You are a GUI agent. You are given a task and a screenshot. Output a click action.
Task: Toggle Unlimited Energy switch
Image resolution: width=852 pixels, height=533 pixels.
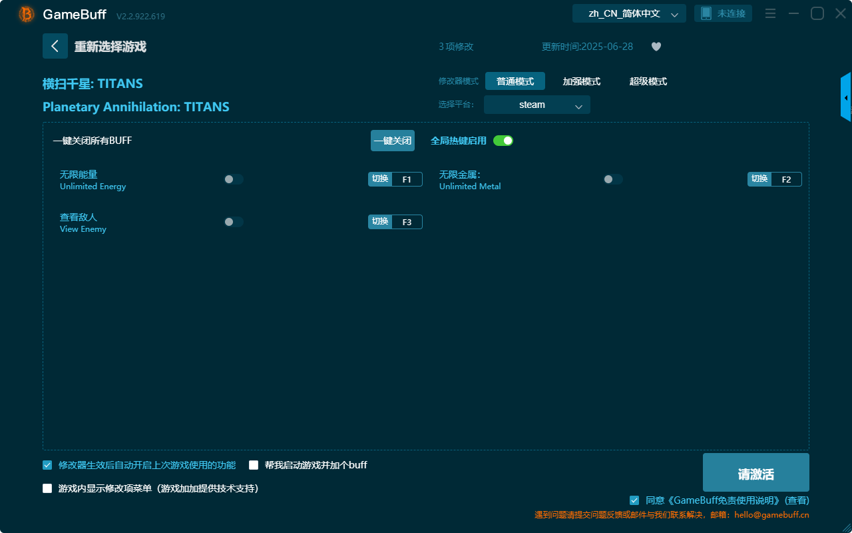click(234, 179)
